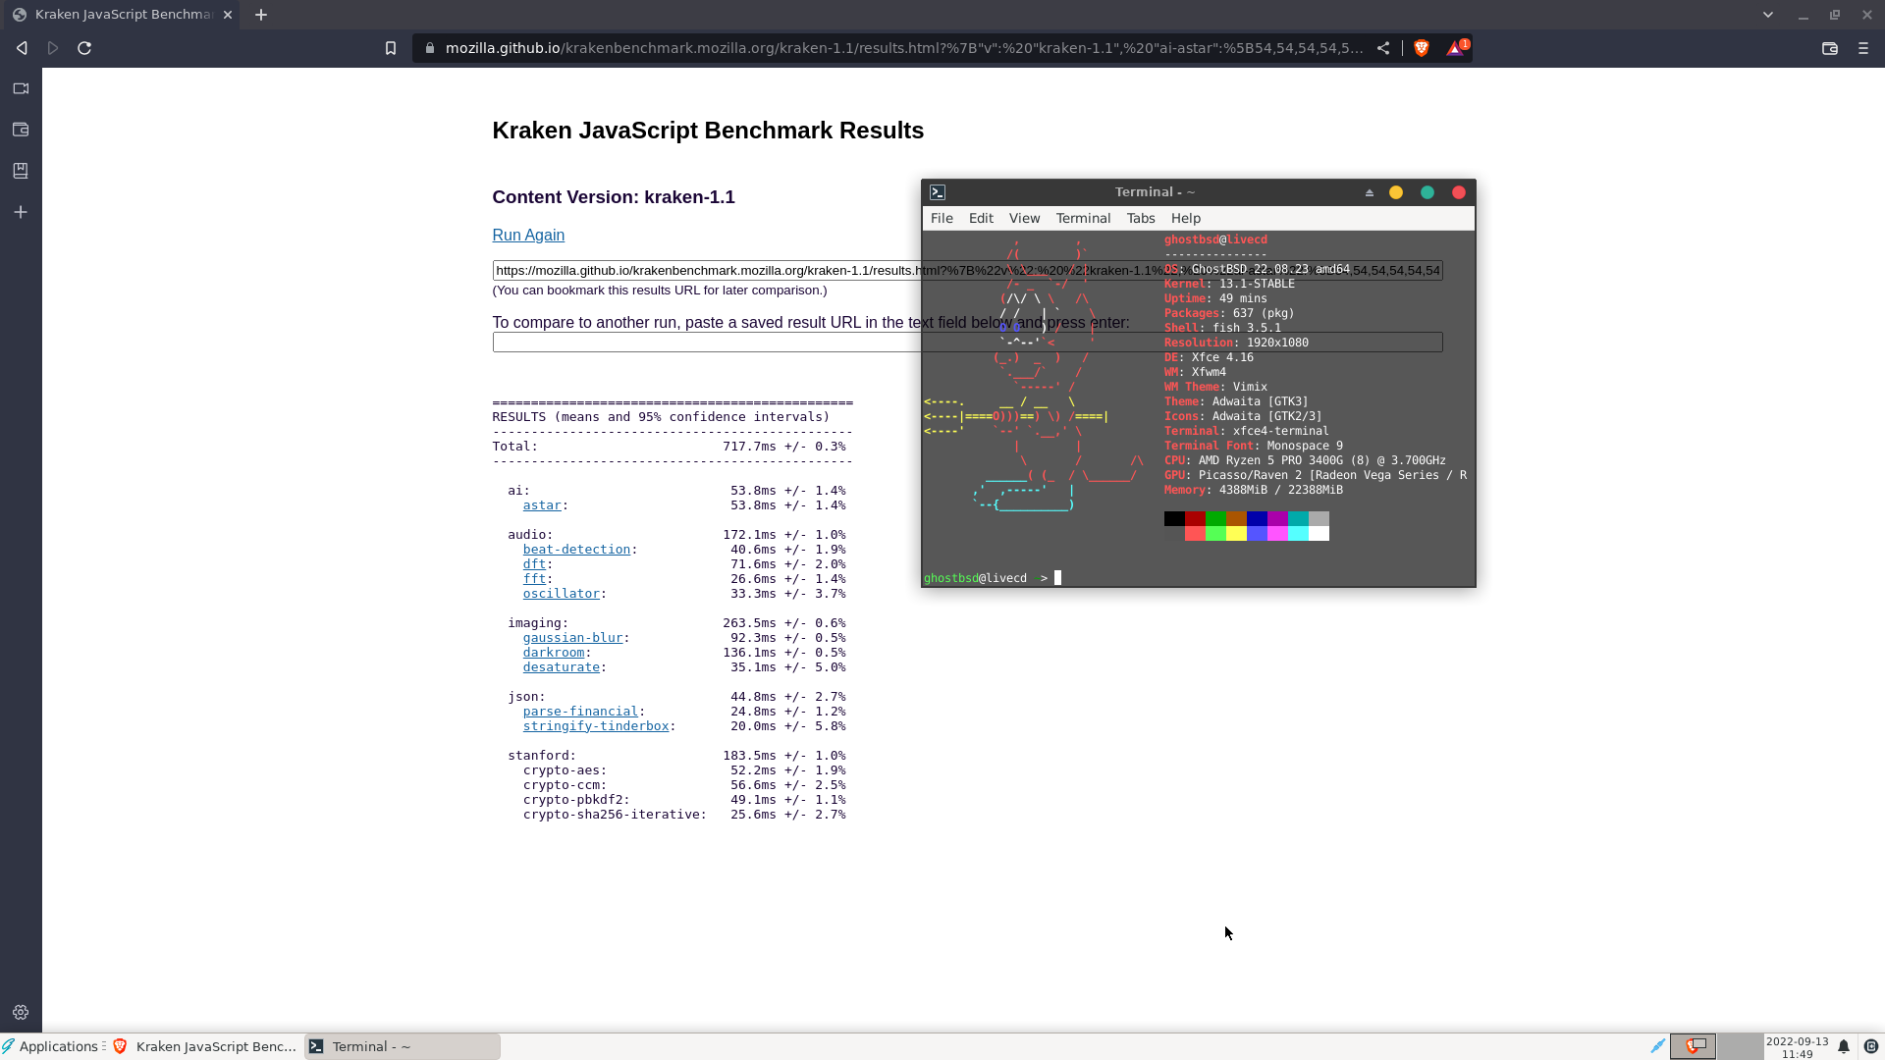Click the 'Content Version: kraken-1.1' heading
The width and height of the screenshot is (1885, 1060).
[614, 197]
